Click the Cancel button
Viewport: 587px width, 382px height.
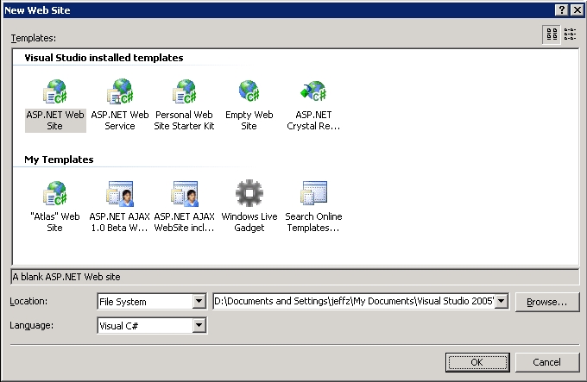(x=547, y=362)
